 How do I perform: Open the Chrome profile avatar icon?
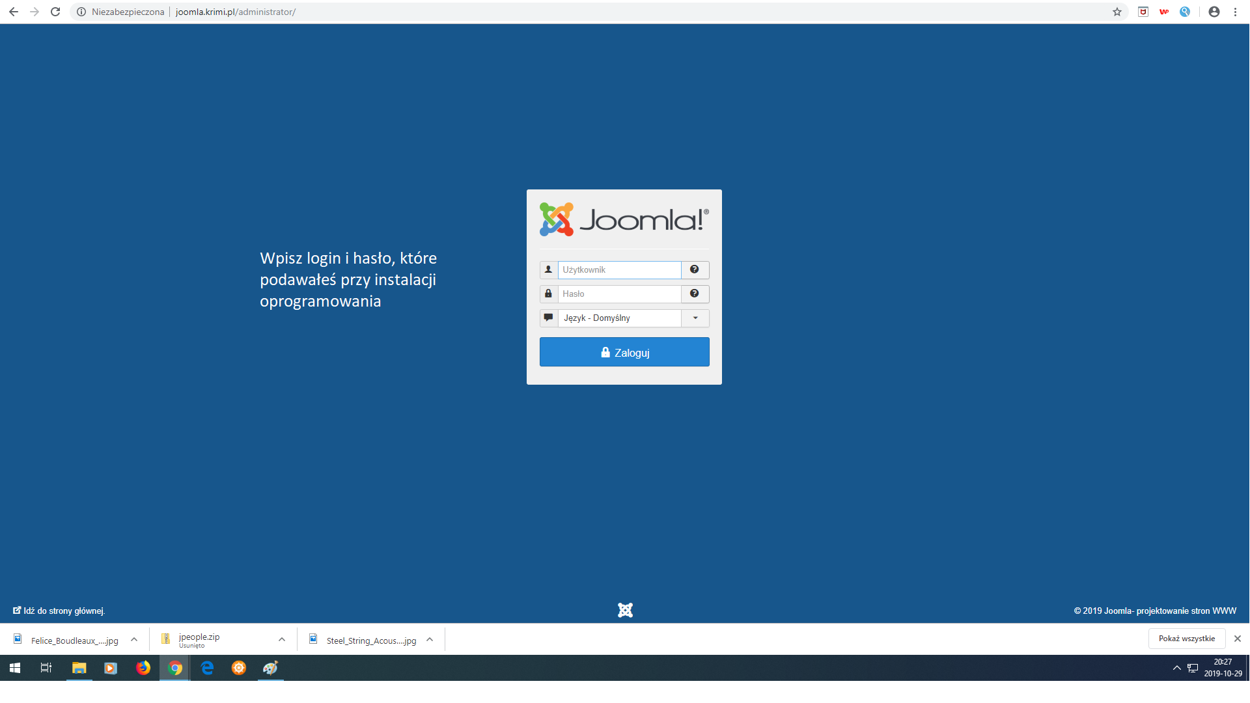[1214, 12]
